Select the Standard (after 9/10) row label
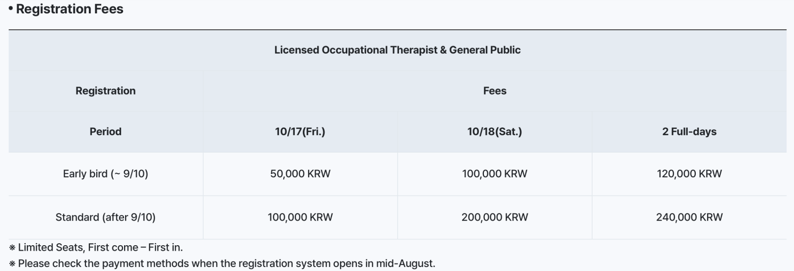794x271 pixels. [106, 217]
